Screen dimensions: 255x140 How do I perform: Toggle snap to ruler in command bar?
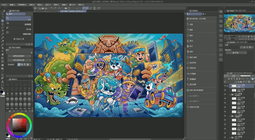(84, 8)
